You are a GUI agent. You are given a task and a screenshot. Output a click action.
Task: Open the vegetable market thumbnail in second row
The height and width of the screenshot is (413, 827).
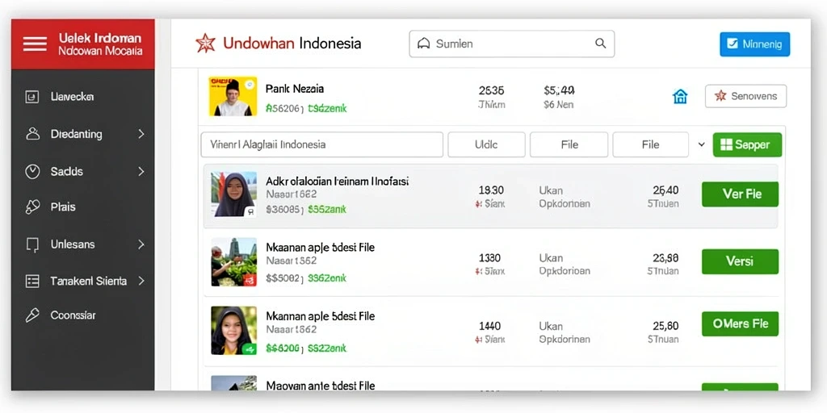point(233,262)
